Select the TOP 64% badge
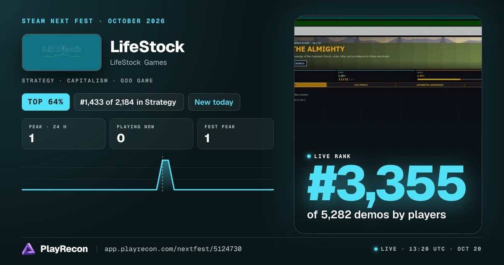This screenshot has width=504, height=265. tap(46, 102)
